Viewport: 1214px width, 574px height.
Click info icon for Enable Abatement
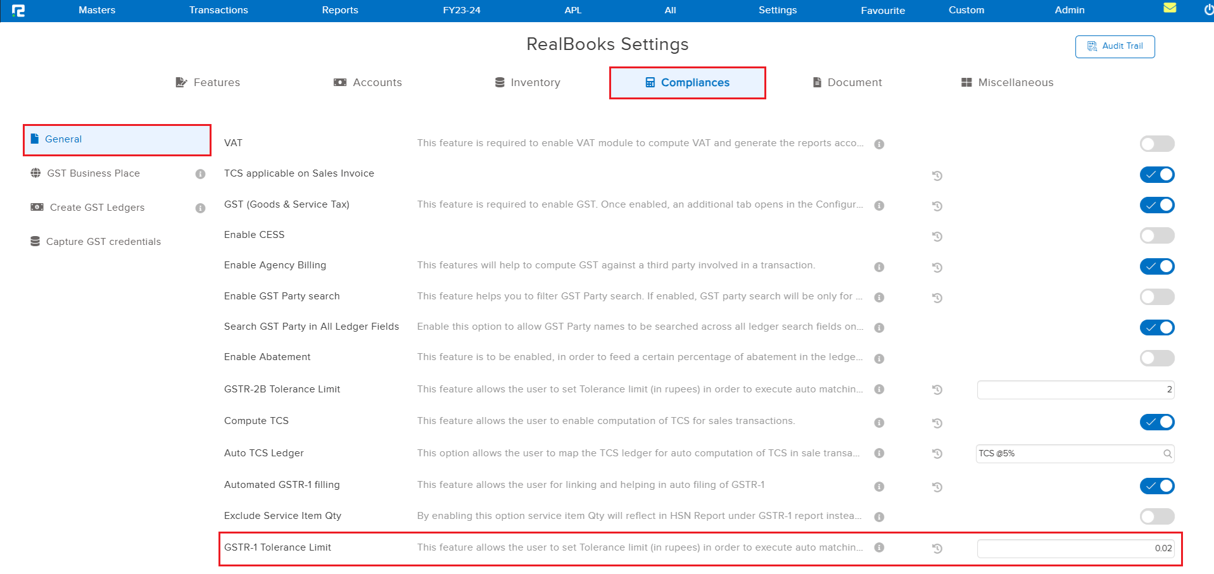[x=879, y=359]
